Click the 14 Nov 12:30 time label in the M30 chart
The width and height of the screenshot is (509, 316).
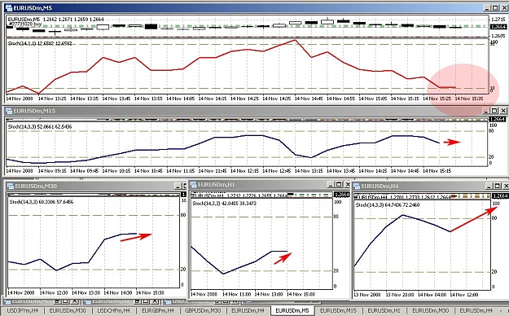(54, 293)
